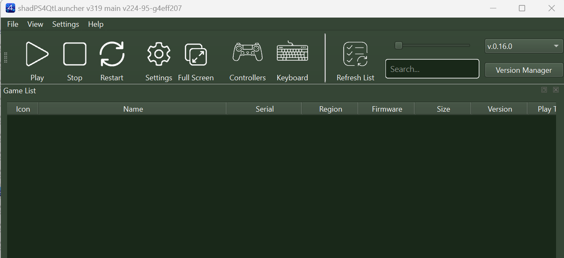Image resolution: width=564 pixels, height=258 pixels.
Task: Click the icon size slider handle
Action: pyautogui.click(x=399, y=45)
